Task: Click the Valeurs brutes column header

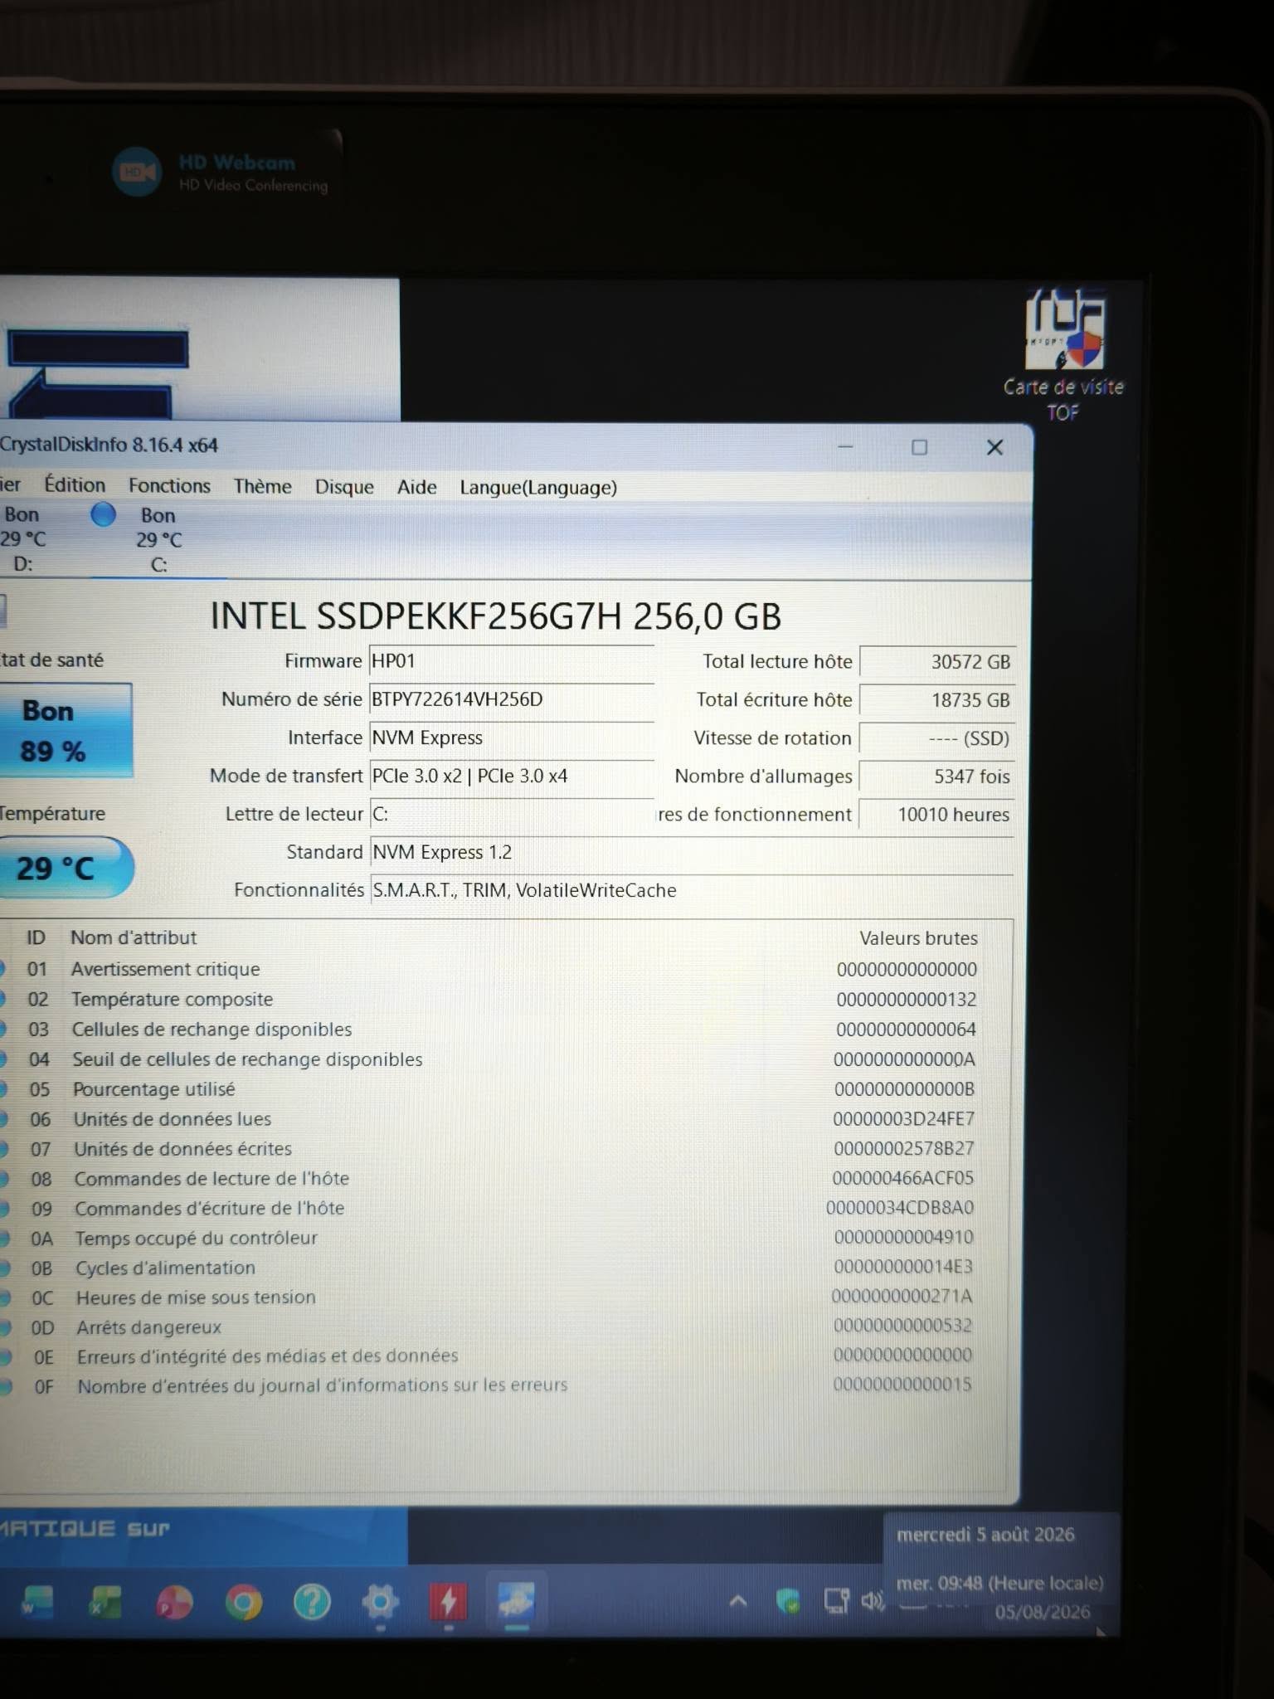Action: tap(918, 938)
